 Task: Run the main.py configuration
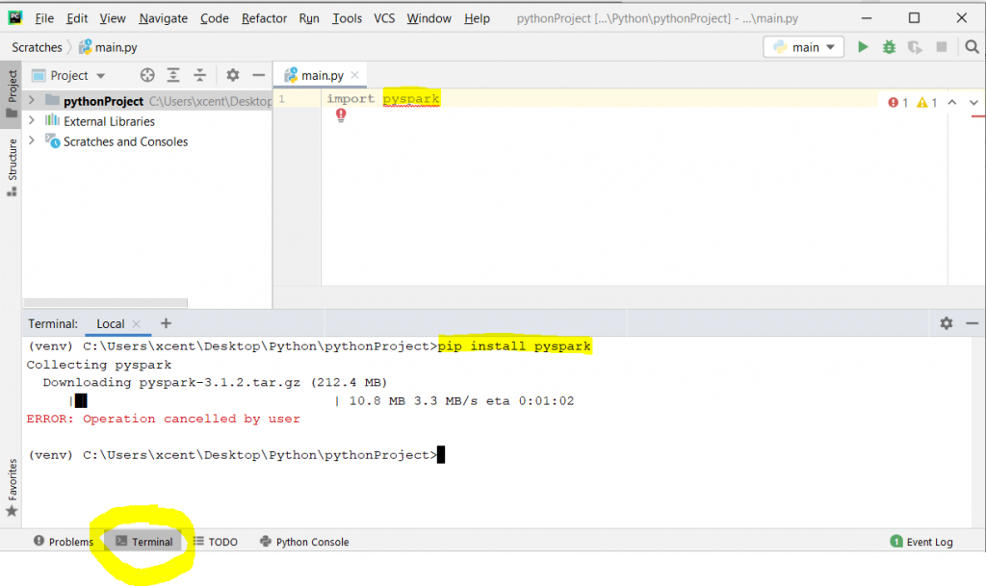click(x=863, y=46)
